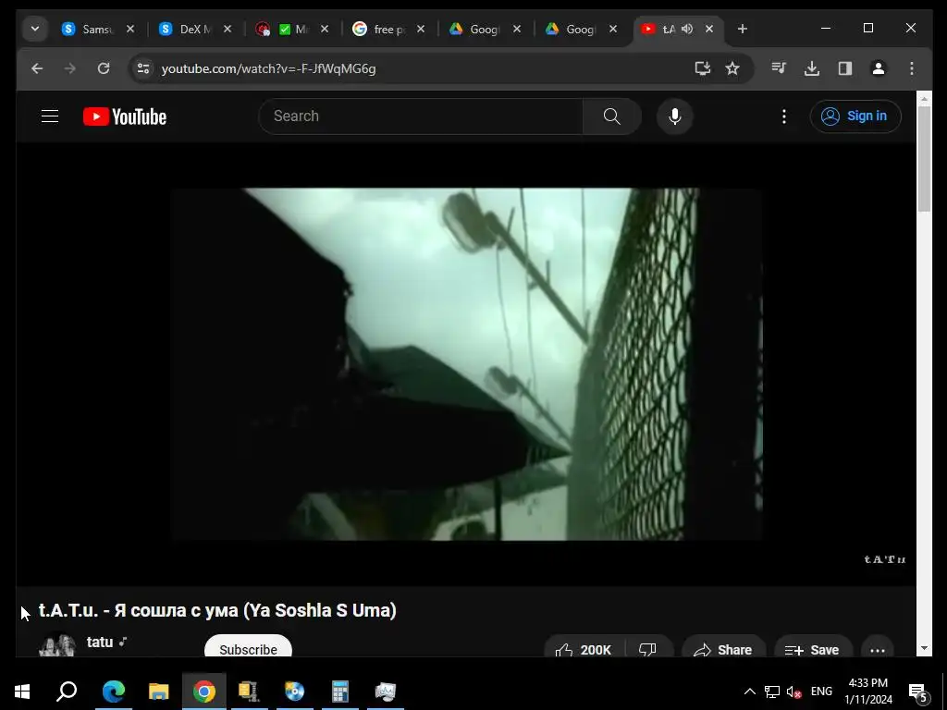Screen dimensions: 947x710
Task: Go back to the previous page
Action: (x=37, y=68)
